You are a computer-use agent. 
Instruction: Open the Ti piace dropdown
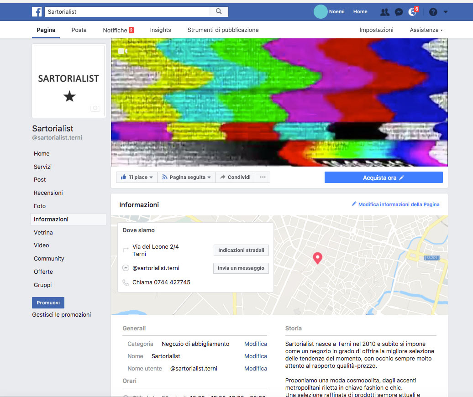pos(137,177)
